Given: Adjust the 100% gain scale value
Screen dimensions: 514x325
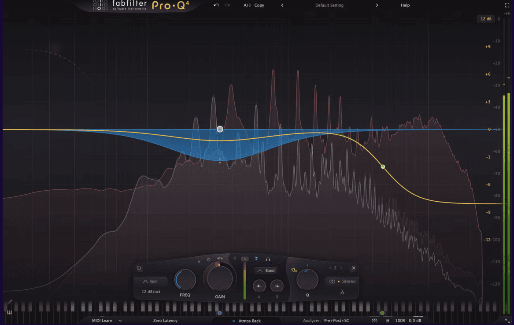Looking at the screenshot, I should click(400, 321).
